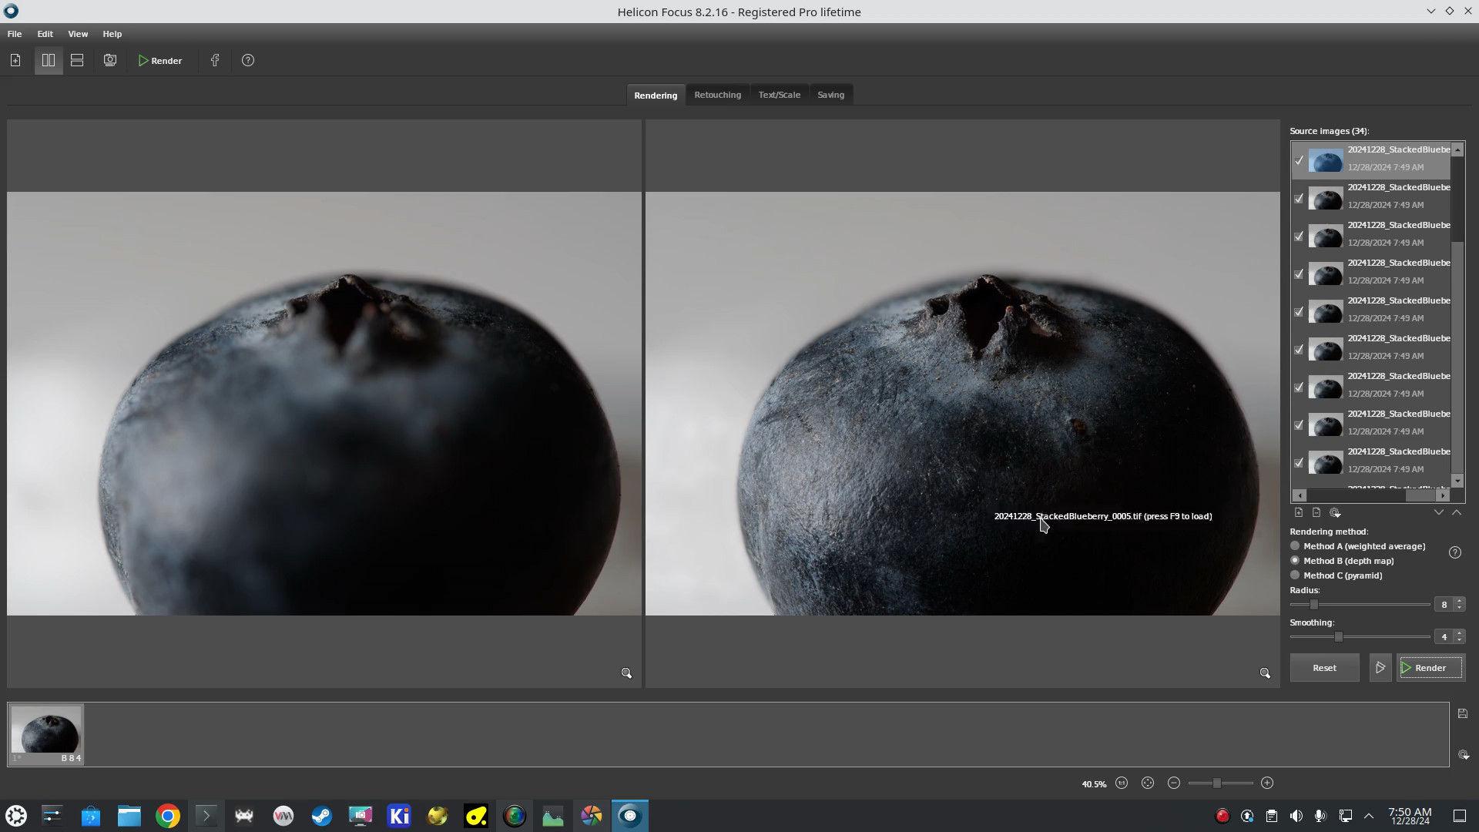The image size is (1479, 832).
Task: Increase the Radius value with the up arrow
Action: [1459, 601]
